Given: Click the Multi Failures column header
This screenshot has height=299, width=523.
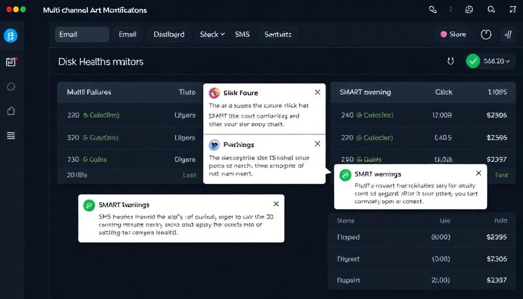Looking at the screenshot, I should click(89, 92).
